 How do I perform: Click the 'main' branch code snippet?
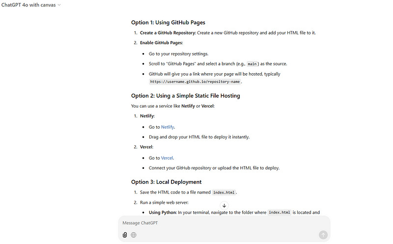click(x=252, y=64)
